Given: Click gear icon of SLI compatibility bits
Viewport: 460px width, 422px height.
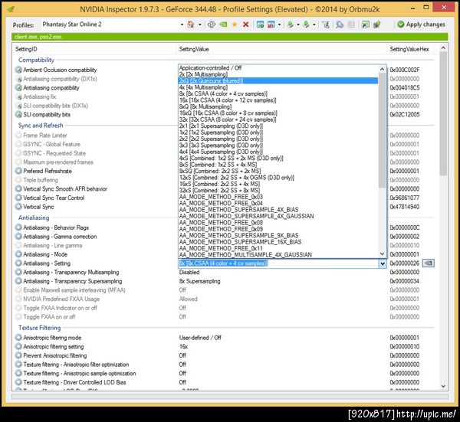Looking at the screenshot, I should click(18, 115).
